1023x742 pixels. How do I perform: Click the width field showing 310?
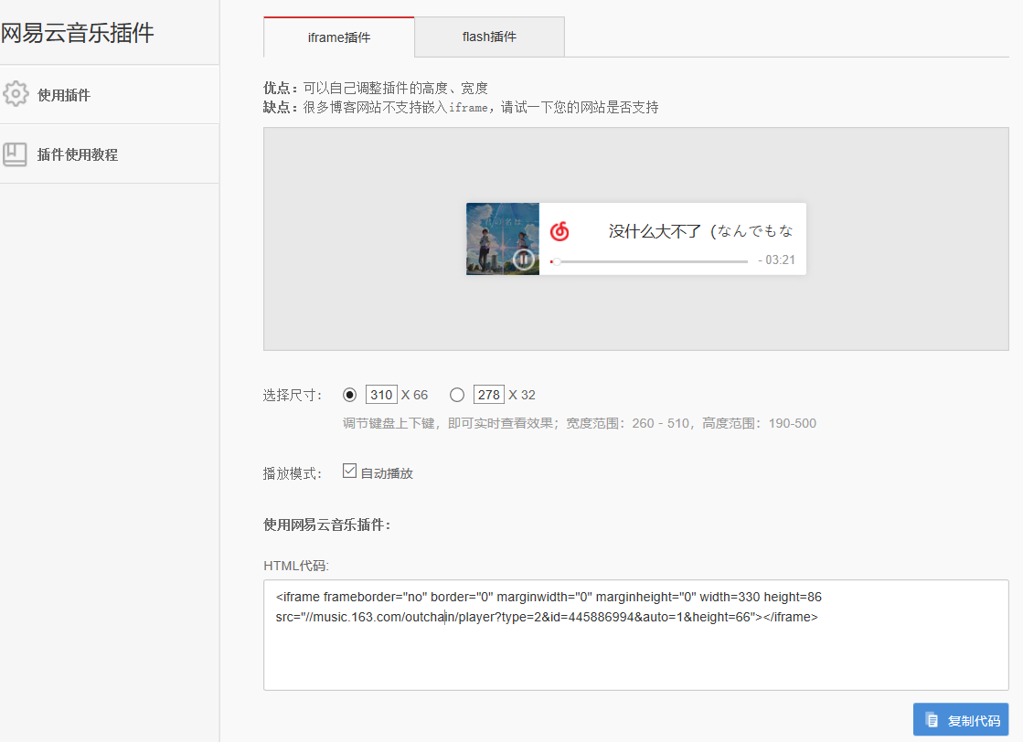click(x=381, y=395)
